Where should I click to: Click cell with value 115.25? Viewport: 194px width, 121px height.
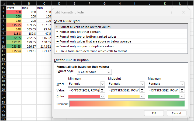click(x=14, y=25)
